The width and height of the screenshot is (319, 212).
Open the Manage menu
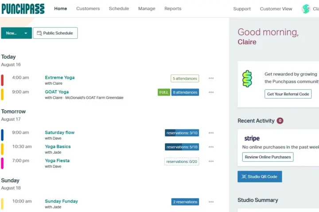pyautogui.click(x=147, y=8)
